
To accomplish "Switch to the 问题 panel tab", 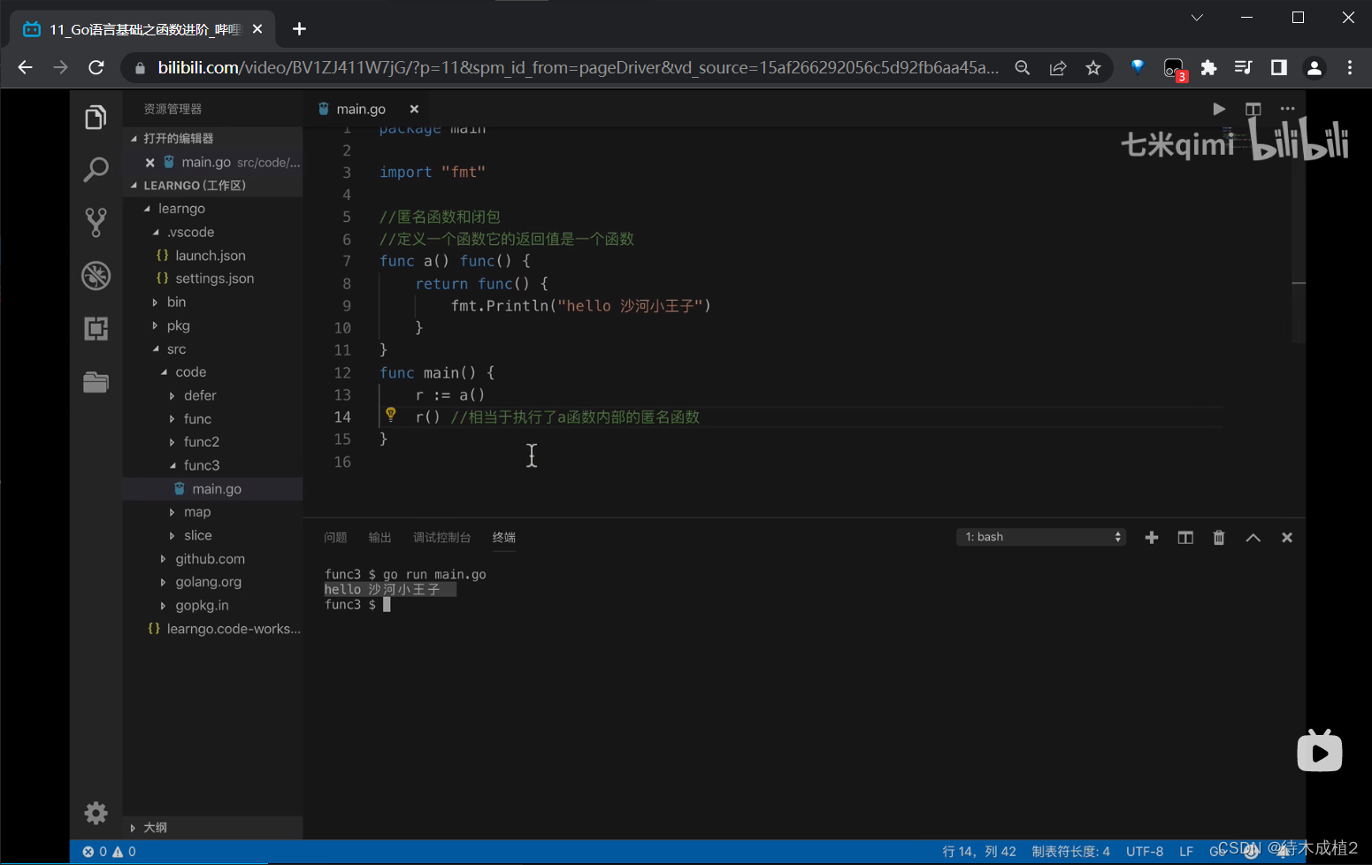I will [335, 538].
